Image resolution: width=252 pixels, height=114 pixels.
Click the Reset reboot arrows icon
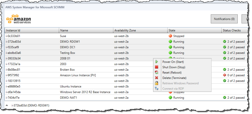[x=157, y=72]
